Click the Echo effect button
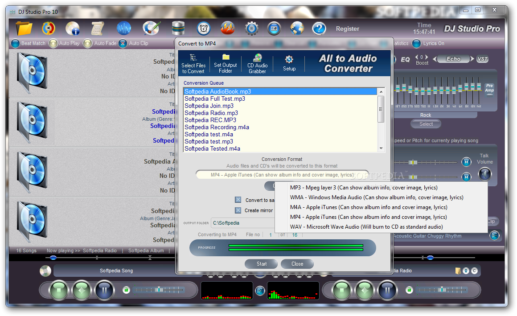Screen dimensions: 517x316 coord(453,59)
